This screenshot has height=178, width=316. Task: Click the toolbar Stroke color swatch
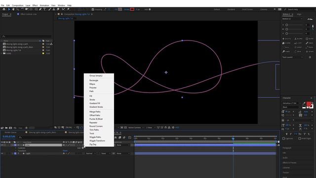pyautogui.click(x=132, y=9)
